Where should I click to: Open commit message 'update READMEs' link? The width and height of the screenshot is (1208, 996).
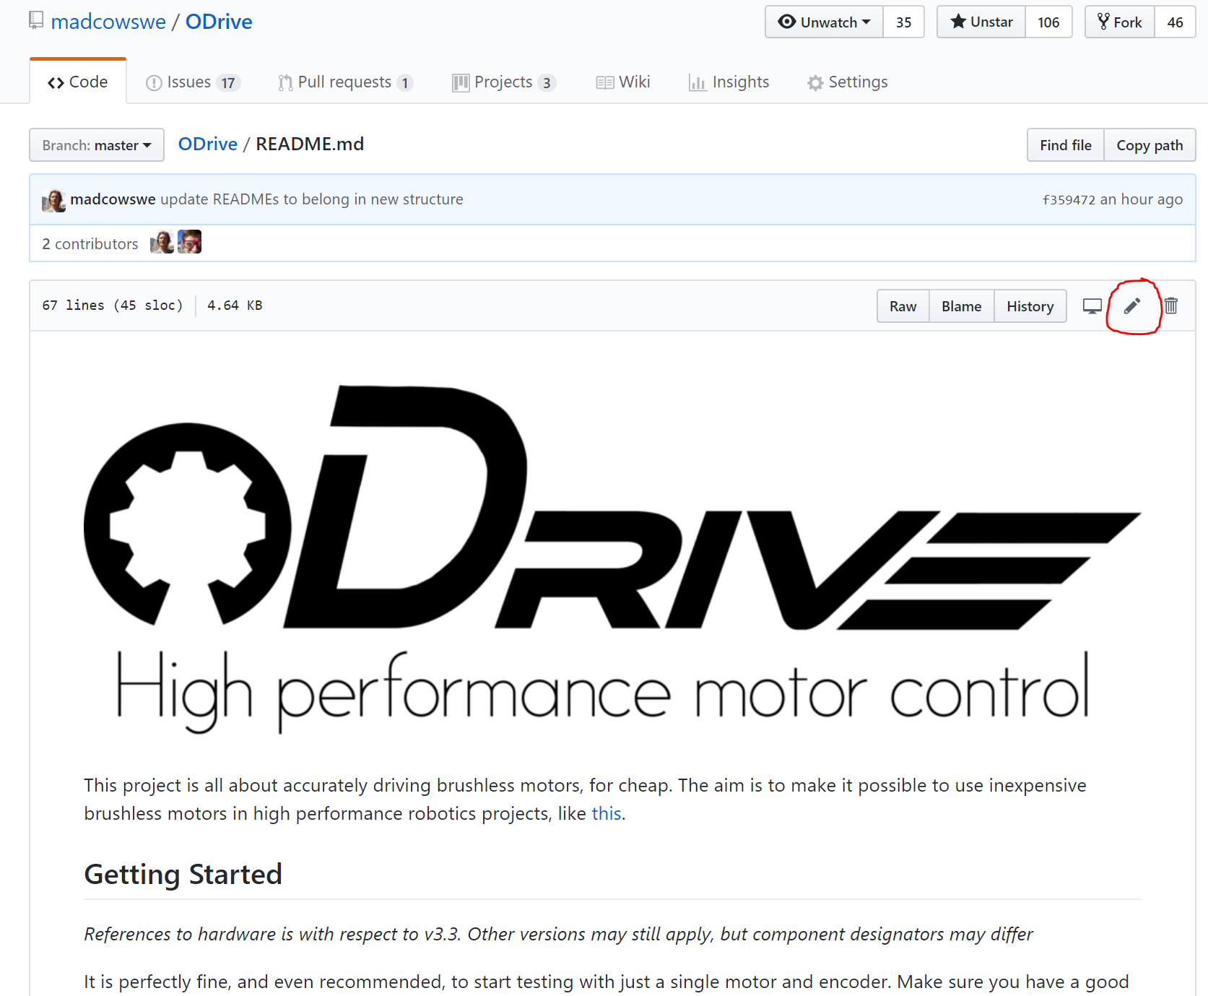312,199
